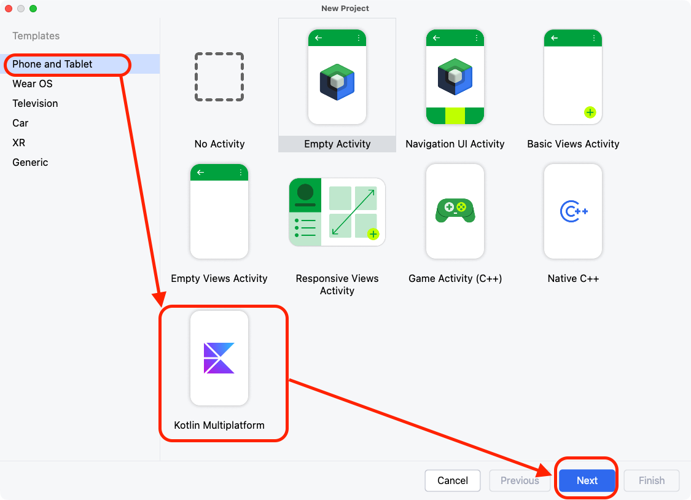Viewport: 691px width, 500px height.
Task: Select the Navigation UI Activity template
Action: [455, 77]
